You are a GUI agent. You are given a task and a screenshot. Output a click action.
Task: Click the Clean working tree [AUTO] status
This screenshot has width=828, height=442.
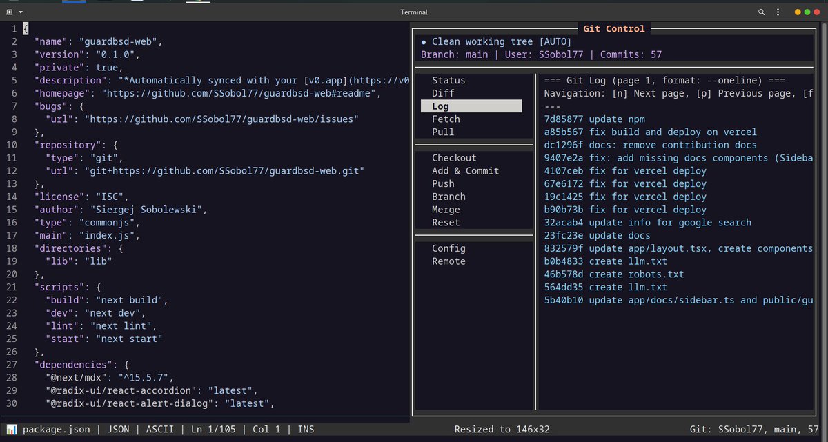pos(496,41)
